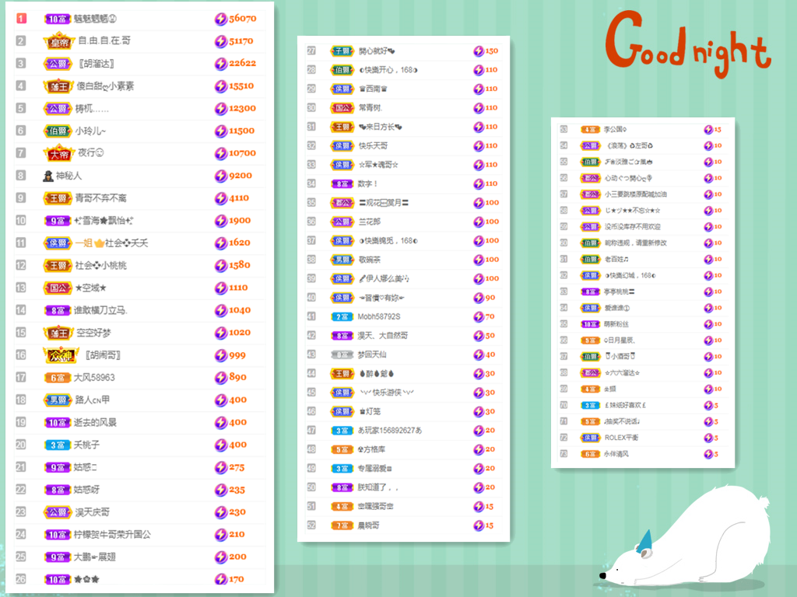Click the lightning coin in the 李公国 row
Image resolution: width=797 pixels, height=597 pixels.
tap(708, 130)
